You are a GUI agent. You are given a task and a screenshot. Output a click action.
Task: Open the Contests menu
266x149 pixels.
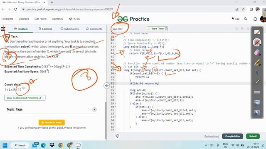(57, 19)
